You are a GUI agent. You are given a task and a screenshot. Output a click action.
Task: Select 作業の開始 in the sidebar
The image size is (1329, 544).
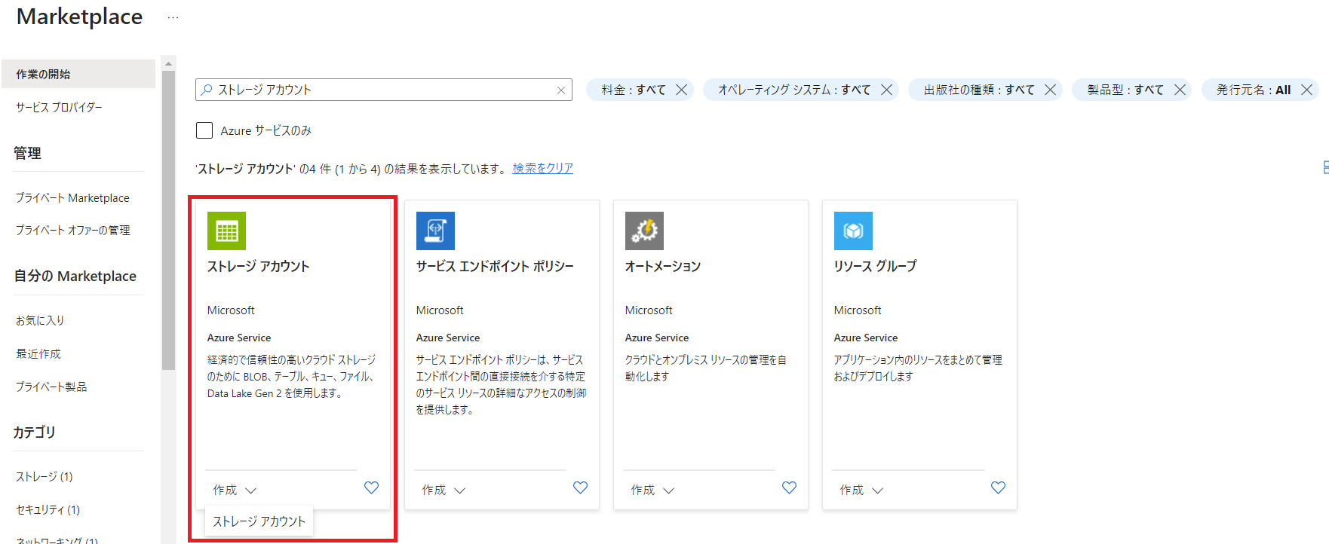pos(78,74)
